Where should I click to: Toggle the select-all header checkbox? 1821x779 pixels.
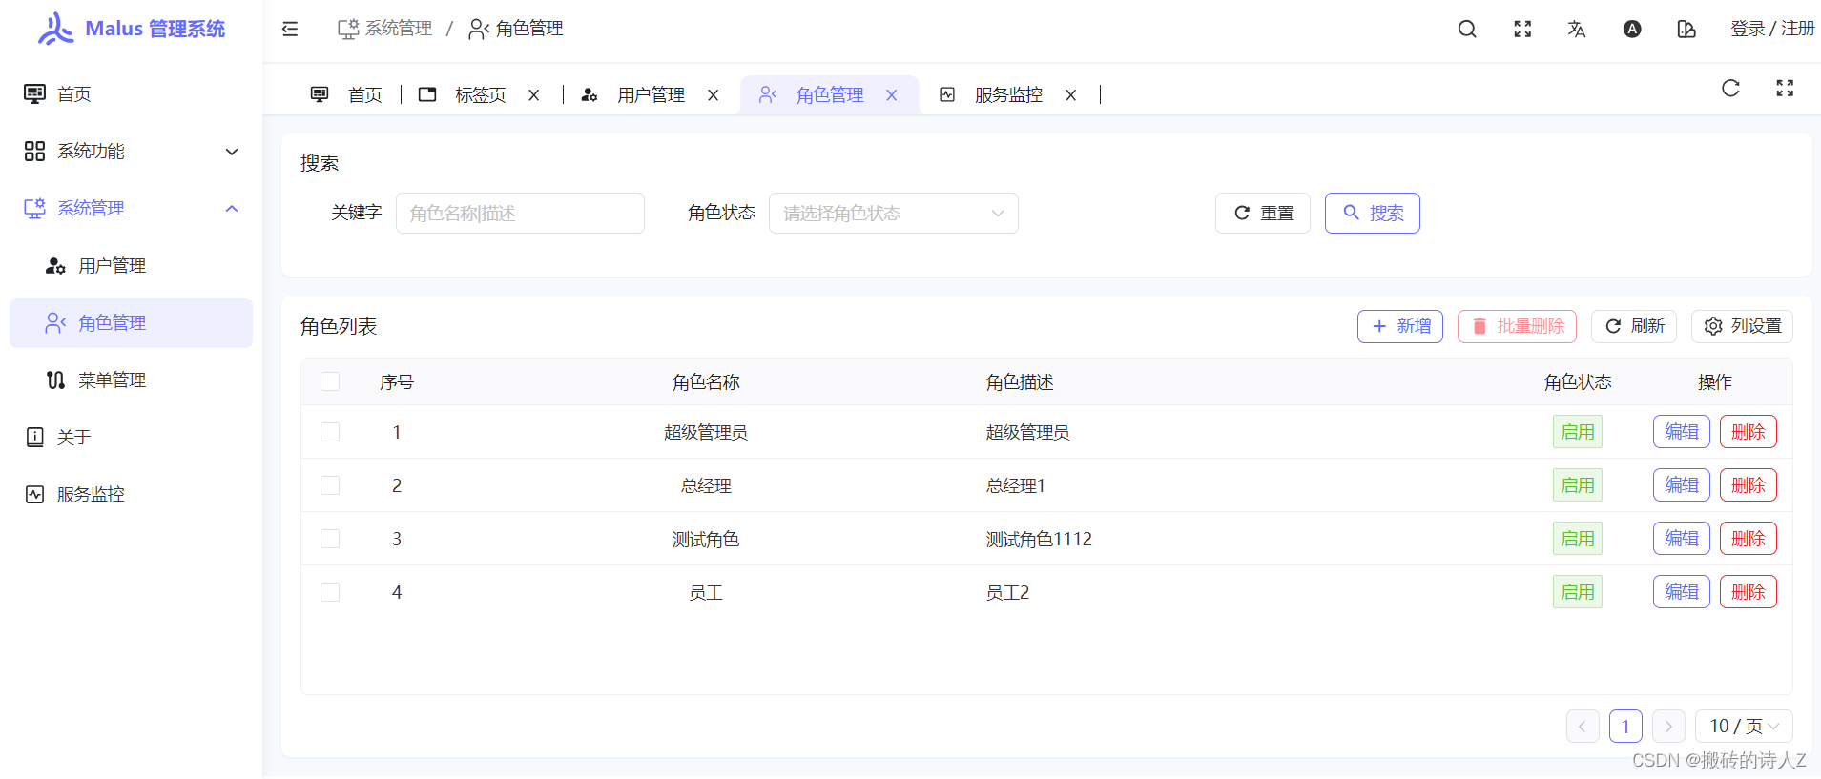point(330,381)
